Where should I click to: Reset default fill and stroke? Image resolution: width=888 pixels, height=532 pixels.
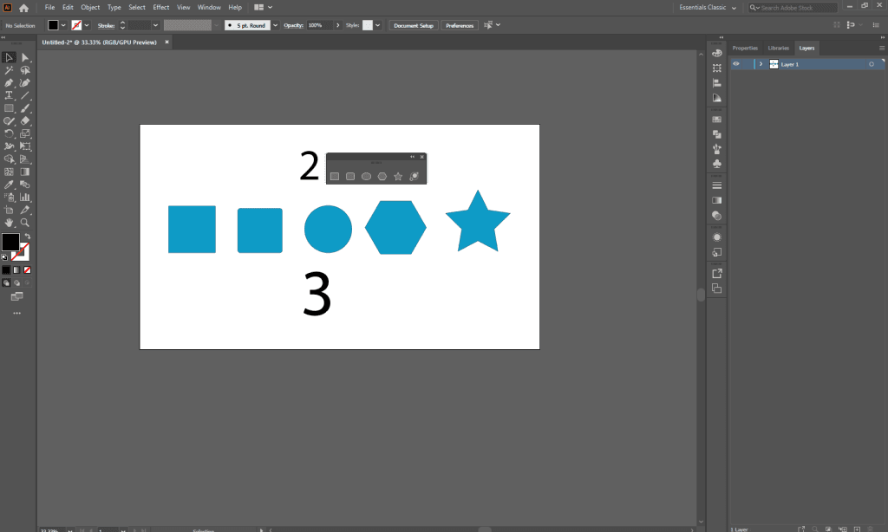click(5, 257)
